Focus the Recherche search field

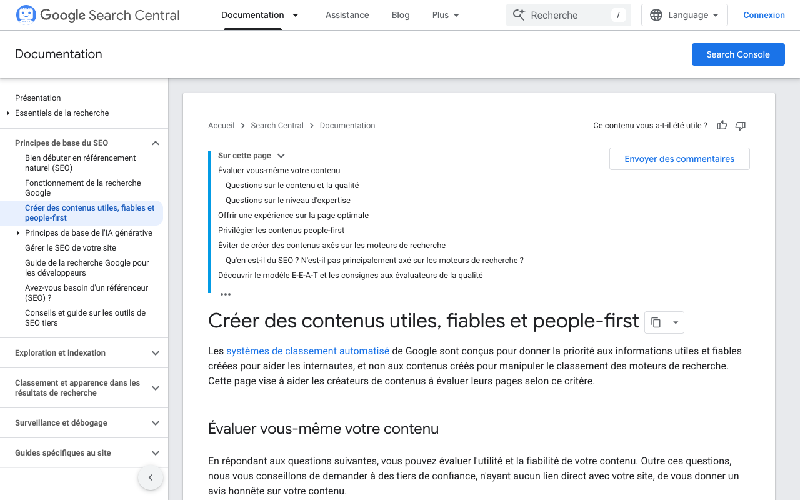click(569, 15)
